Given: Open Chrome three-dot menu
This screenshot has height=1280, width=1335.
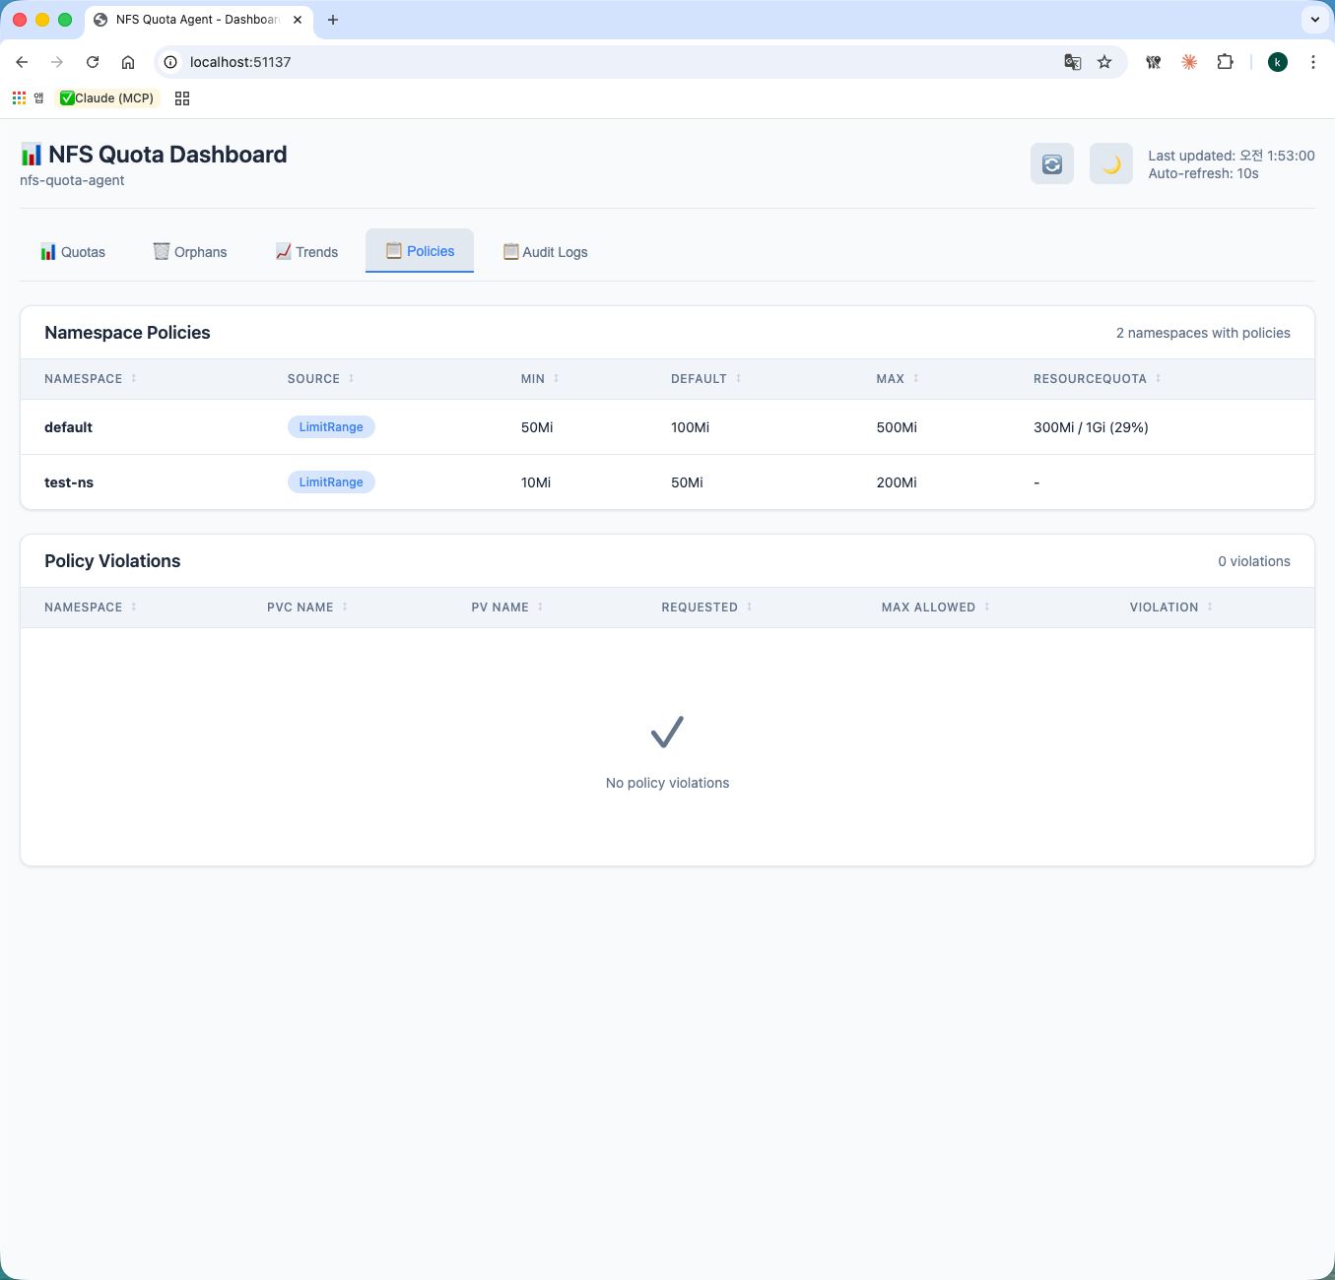Looking at the screenshot, I should pyautogui.click(x=1312, y=62).
